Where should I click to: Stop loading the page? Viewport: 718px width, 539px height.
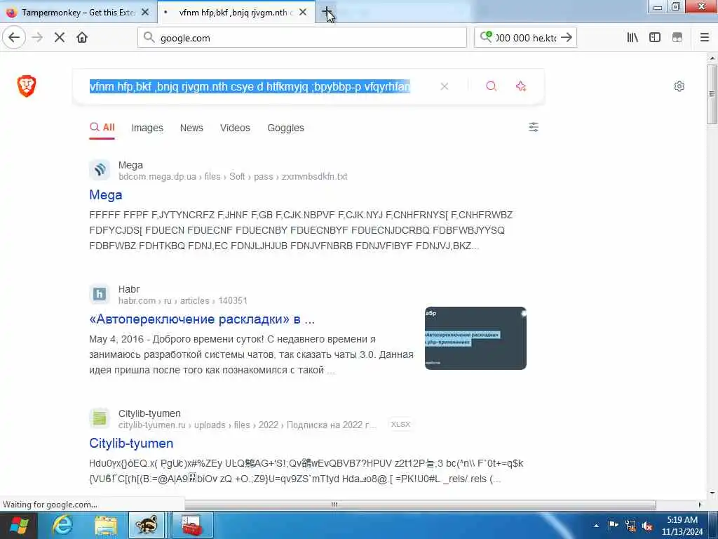pyautogui.click(x=60, y=38)
